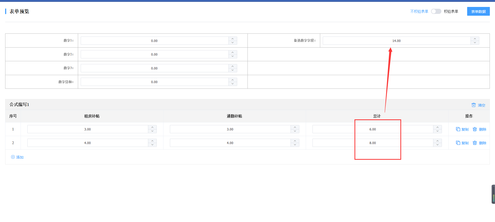
Task: Increase the 数字总和 value with up arrow
Action: coord(233,80)
